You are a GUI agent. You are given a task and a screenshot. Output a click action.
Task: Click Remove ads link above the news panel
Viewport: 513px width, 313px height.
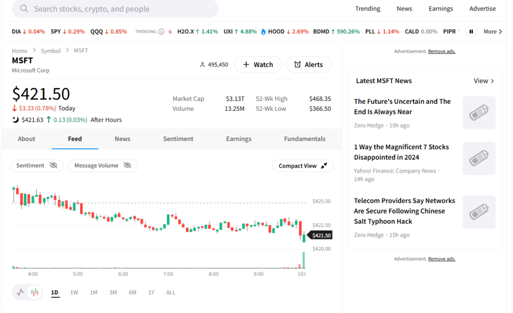(x=441, y=51)
